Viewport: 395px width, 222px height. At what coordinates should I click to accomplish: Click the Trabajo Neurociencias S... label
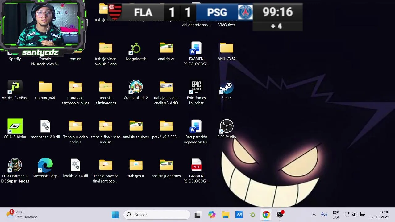coord(45,61)
